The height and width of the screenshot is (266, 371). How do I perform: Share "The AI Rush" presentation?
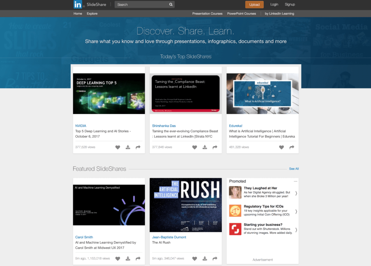click(x=215, y=258)
